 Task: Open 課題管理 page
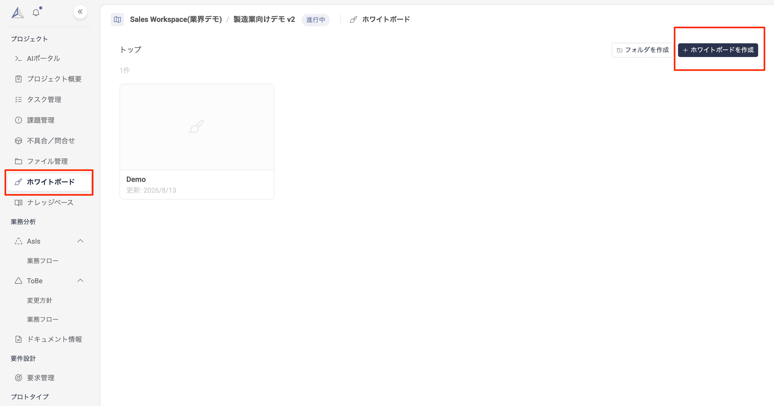50,120
